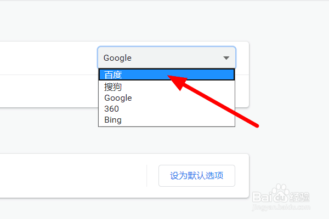The image size is (329, 219).
Task: Click the gray background between the two cards
Action: coord(110,131)
